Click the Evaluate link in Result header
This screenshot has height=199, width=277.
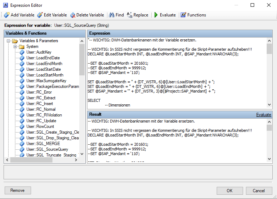(x=263, y=115)
